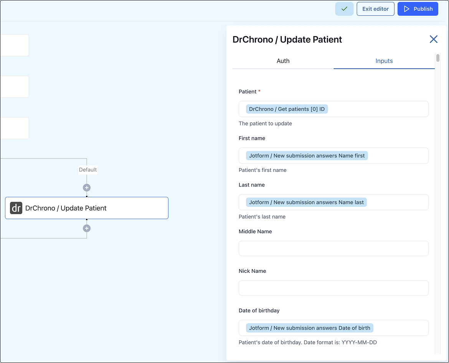Click the First name input field

(x=333, y=156)
